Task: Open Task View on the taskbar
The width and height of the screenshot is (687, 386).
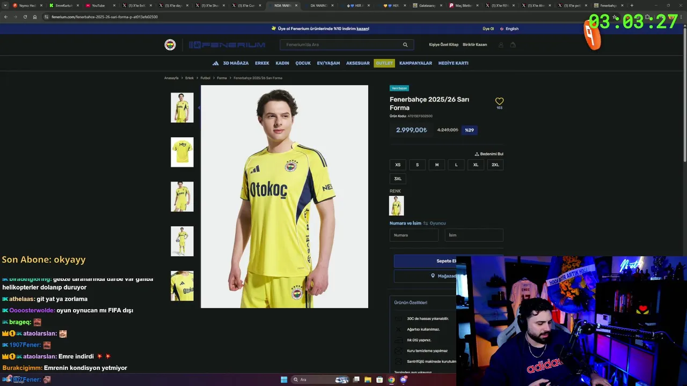Action: [356, 380]
